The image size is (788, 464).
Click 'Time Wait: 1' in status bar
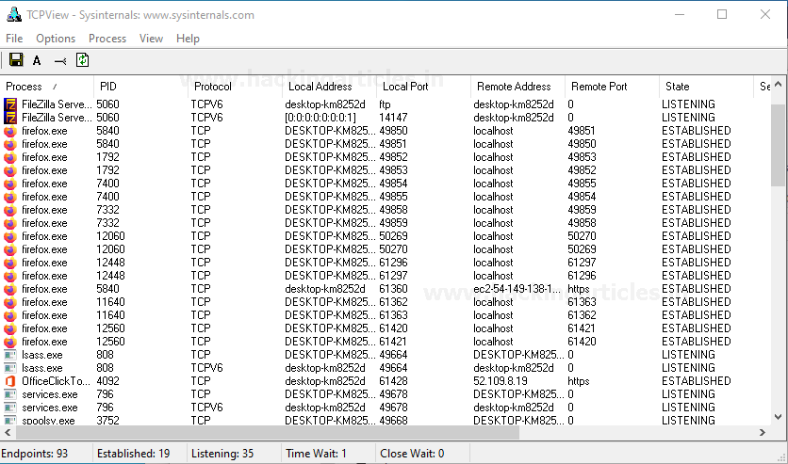[316, 454]
